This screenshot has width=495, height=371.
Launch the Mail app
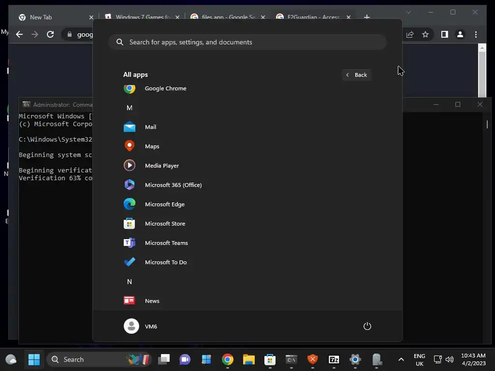247,127
